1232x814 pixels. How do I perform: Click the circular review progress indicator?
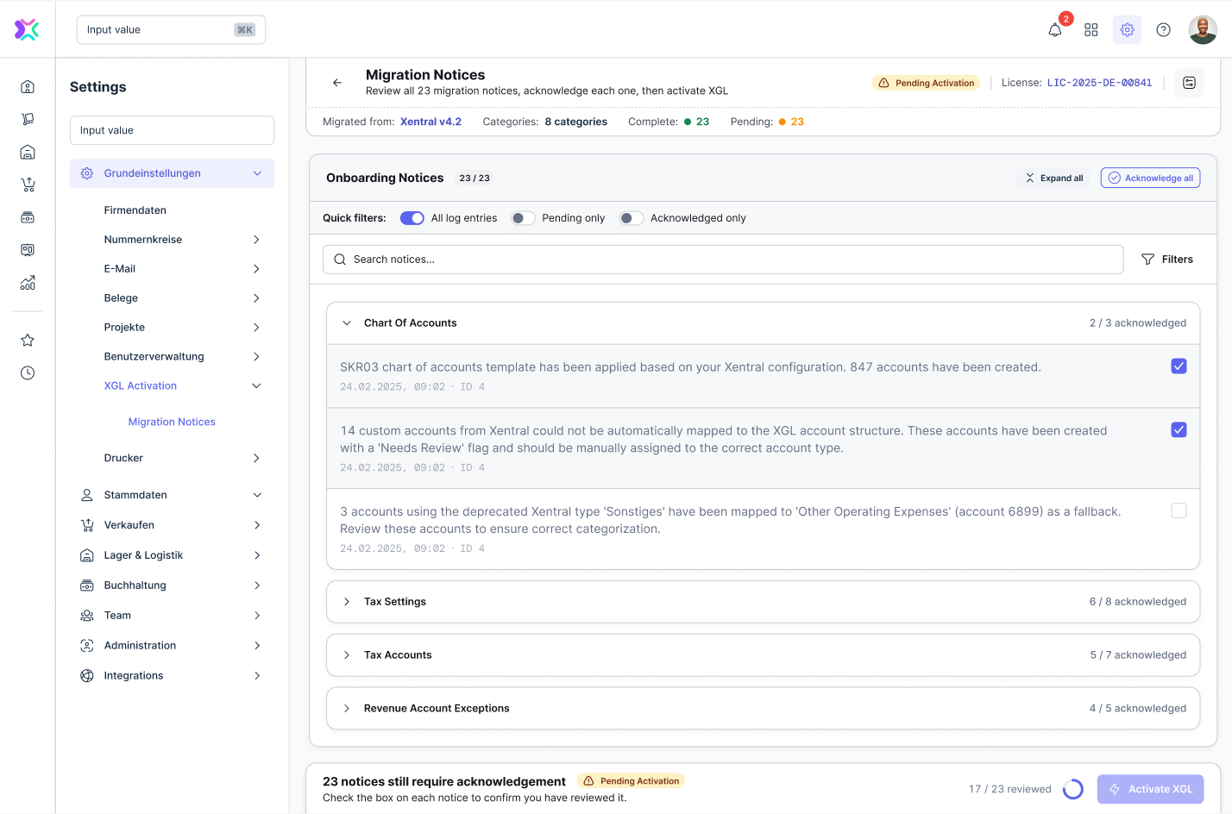[1072, 789]
